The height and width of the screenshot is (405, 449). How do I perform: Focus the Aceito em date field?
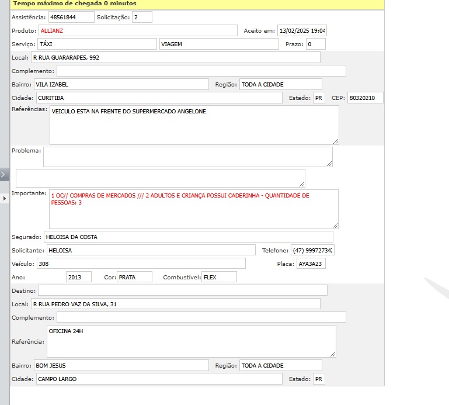(x=301, y=30)
